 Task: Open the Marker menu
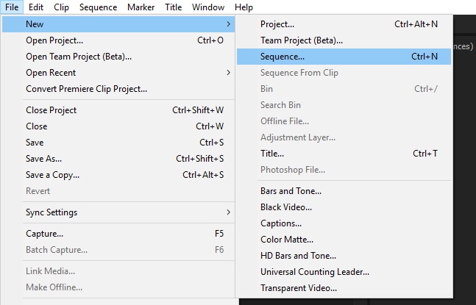[141, 7]
